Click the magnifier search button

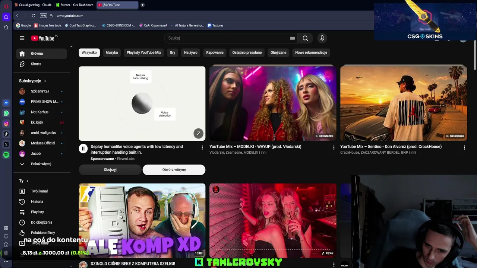pyautogui.click(x=305, y=38)
